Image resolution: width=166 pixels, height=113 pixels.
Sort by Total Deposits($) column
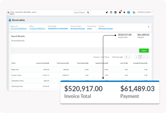point(83,63)
